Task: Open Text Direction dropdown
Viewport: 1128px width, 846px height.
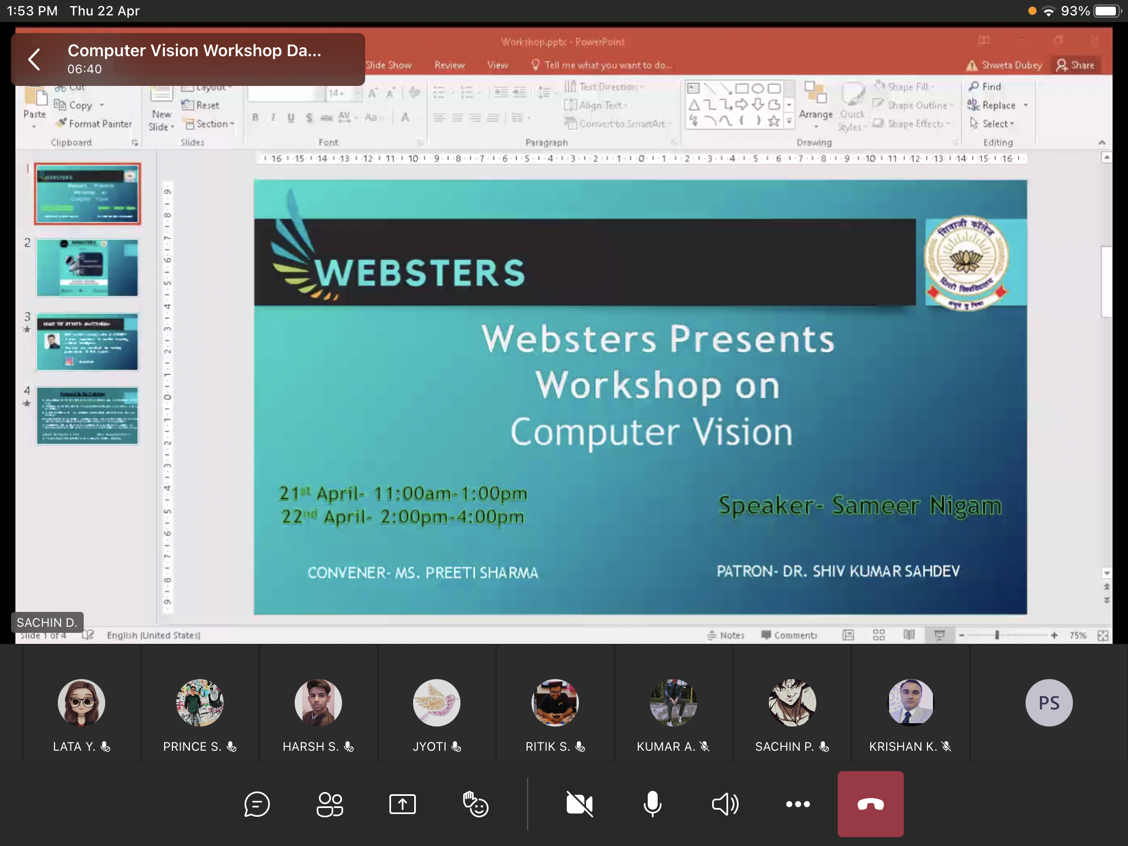Action: [605, 86]
